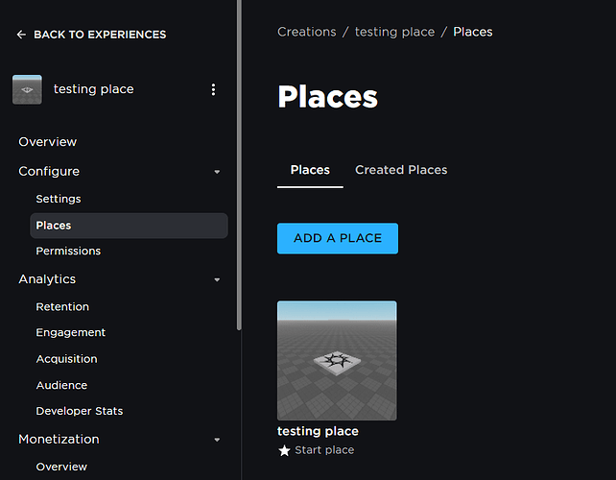Go to Retention analytics
Screen dimensions: 616x480
click(x=62, y=307)
